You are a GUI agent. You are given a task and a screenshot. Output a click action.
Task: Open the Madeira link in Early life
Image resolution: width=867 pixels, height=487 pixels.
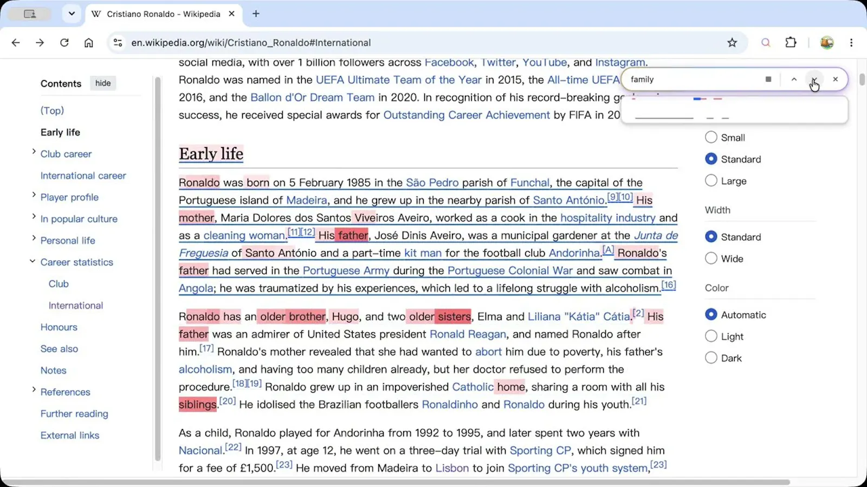307,200
